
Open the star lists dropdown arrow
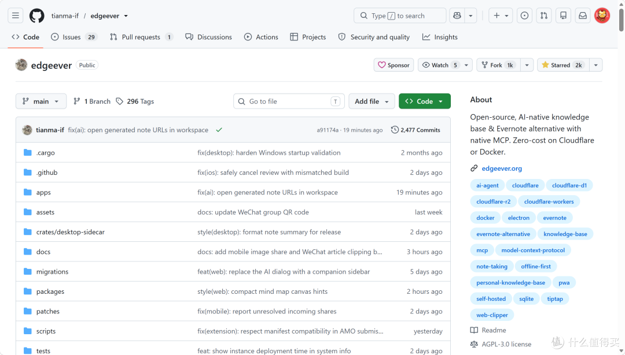tap(596, 65)
